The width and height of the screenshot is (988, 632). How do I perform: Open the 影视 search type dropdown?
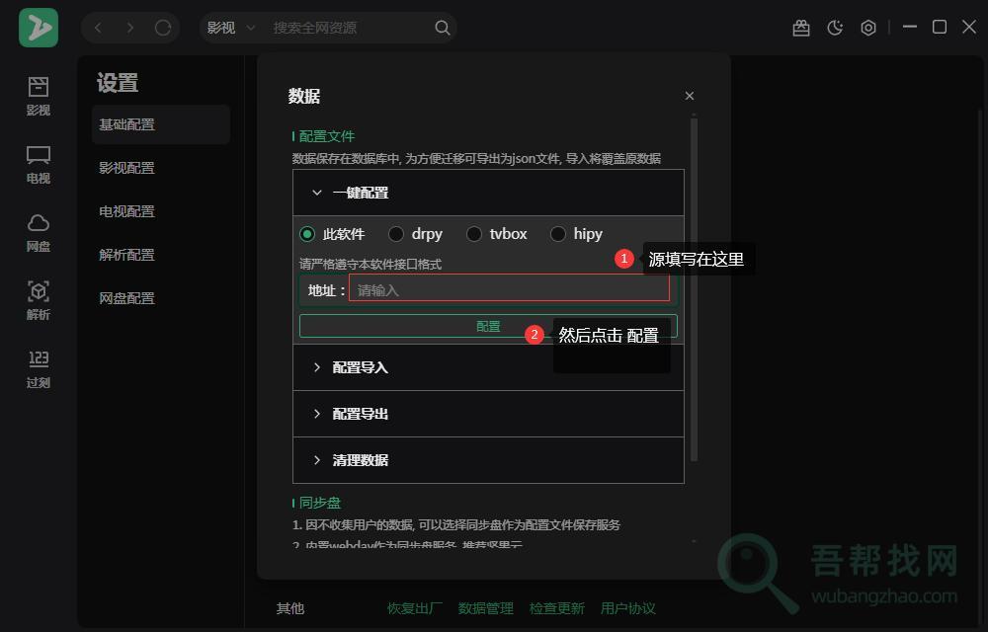231,28
